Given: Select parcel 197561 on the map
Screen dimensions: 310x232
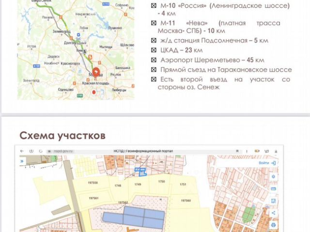Looking at the screenshot, I should pyautogui.click(x=93, y=198).
